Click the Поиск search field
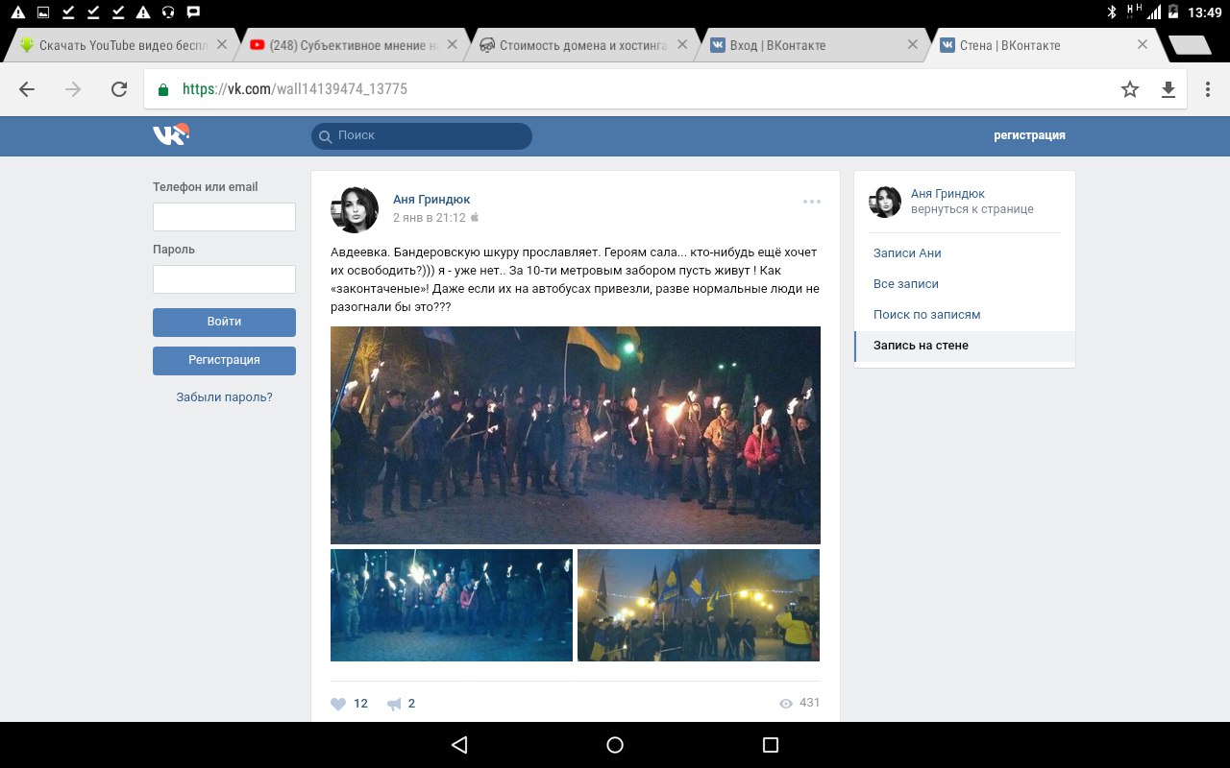This screenshot has height=768, width=1230. pyautogui.click(x=423, y=136)
